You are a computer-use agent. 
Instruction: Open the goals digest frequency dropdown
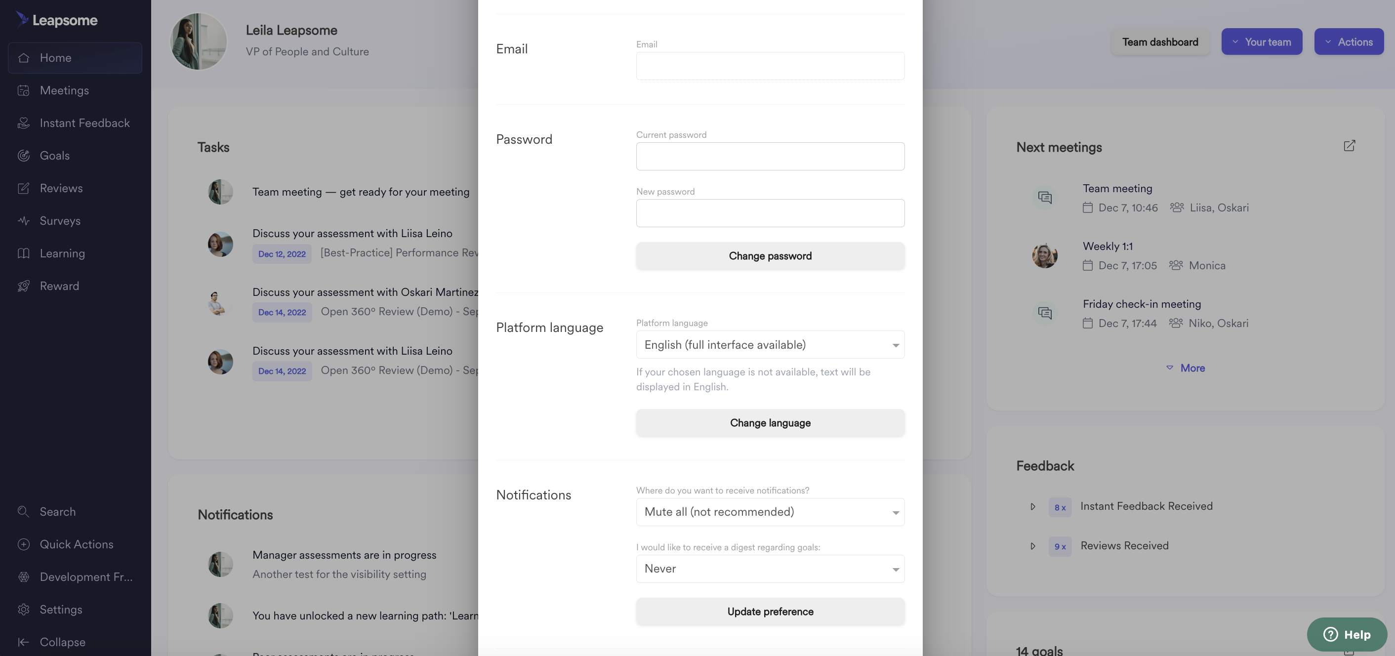click(x=770, y=569)
